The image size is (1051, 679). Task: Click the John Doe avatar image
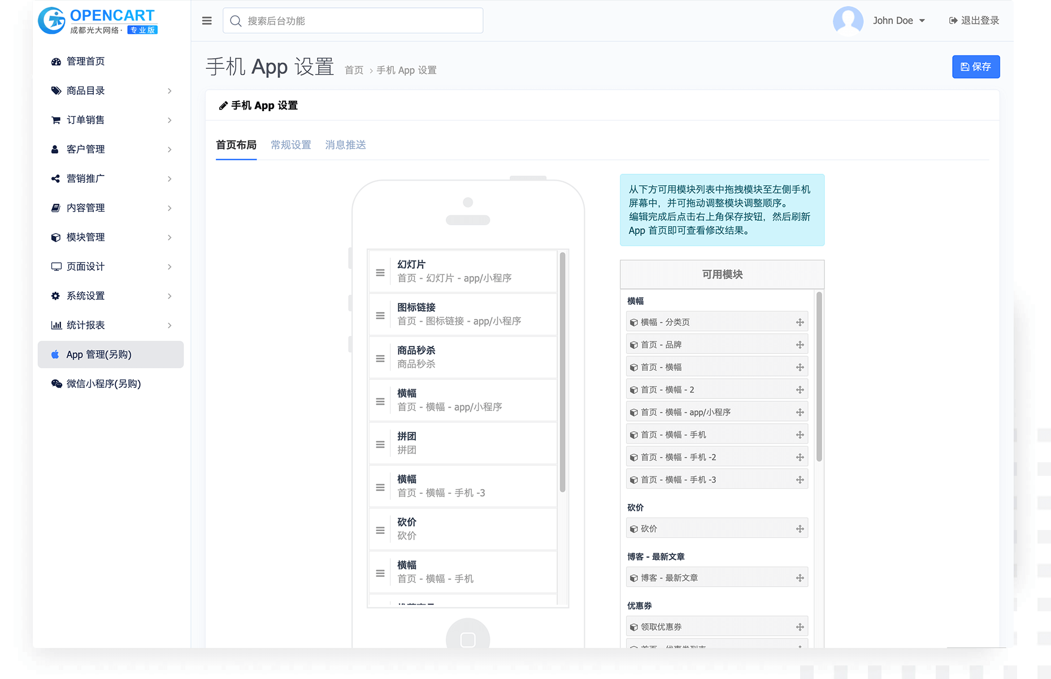(848, 21)
